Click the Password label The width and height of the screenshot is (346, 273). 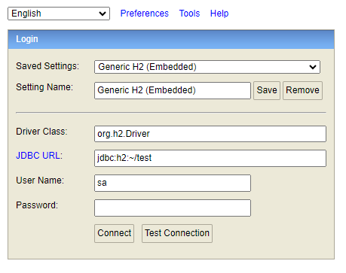[37, 205]
